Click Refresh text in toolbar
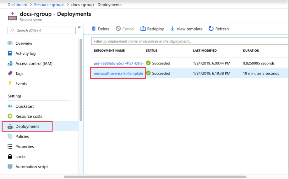Image resolution: width=289 pixels, height=179 pixels. [222, 29]
